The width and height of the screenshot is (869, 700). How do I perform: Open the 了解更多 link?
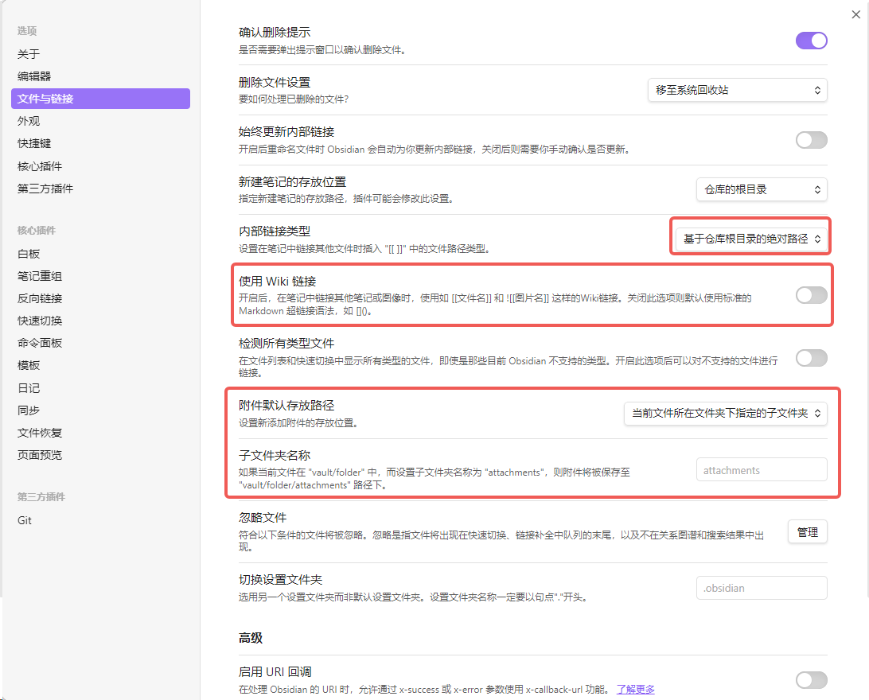point(635,689)
